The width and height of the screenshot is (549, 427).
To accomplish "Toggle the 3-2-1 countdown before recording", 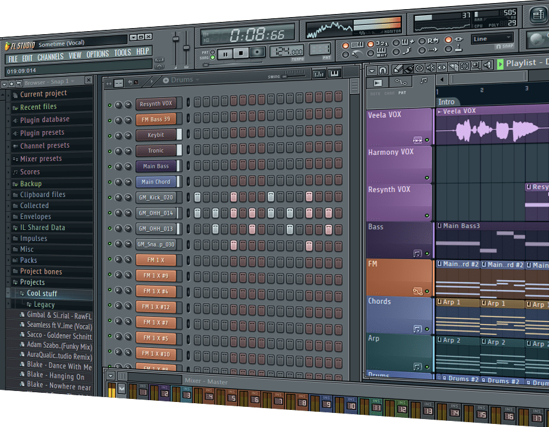I will click(x=370, y=44).
